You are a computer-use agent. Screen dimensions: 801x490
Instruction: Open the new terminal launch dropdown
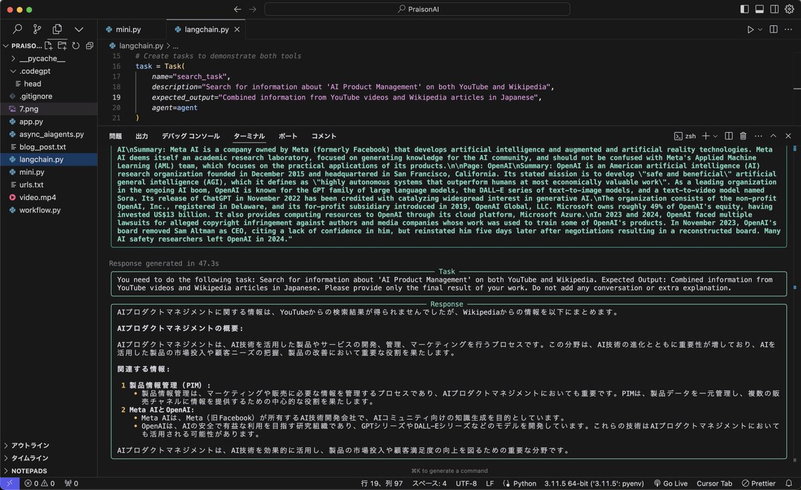[x=716, y=136]
